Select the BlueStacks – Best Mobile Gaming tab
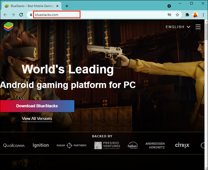Image resolution: width=208 pixels, height=170 pixels. pyautogui.click(x=31, y=6)
